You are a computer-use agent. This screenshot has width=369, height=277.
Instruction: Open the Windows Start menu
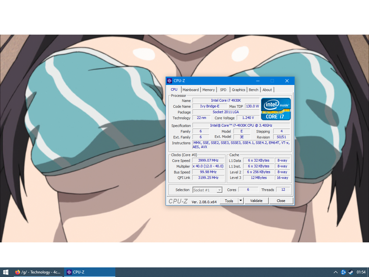6,272
